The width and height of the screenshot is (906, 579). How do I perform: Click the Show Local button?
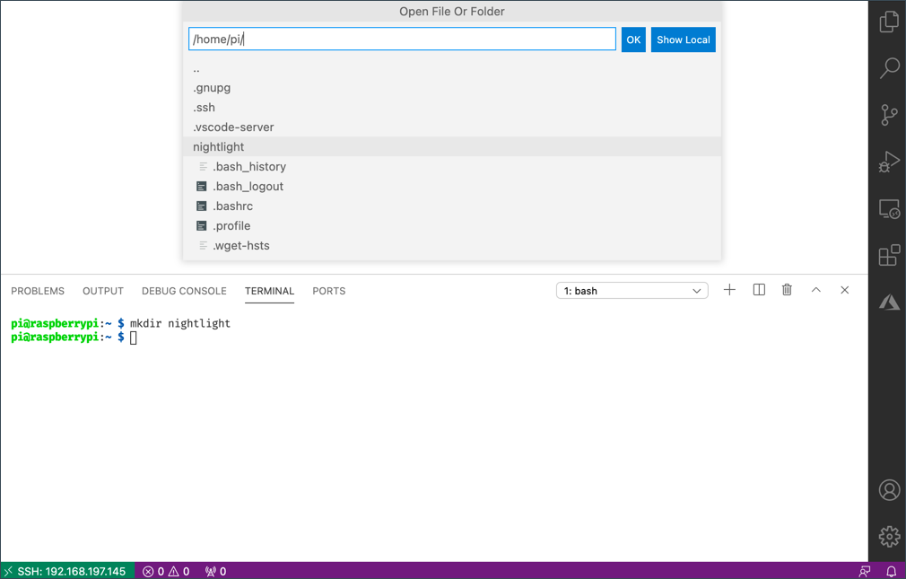(x=683, y=39)
